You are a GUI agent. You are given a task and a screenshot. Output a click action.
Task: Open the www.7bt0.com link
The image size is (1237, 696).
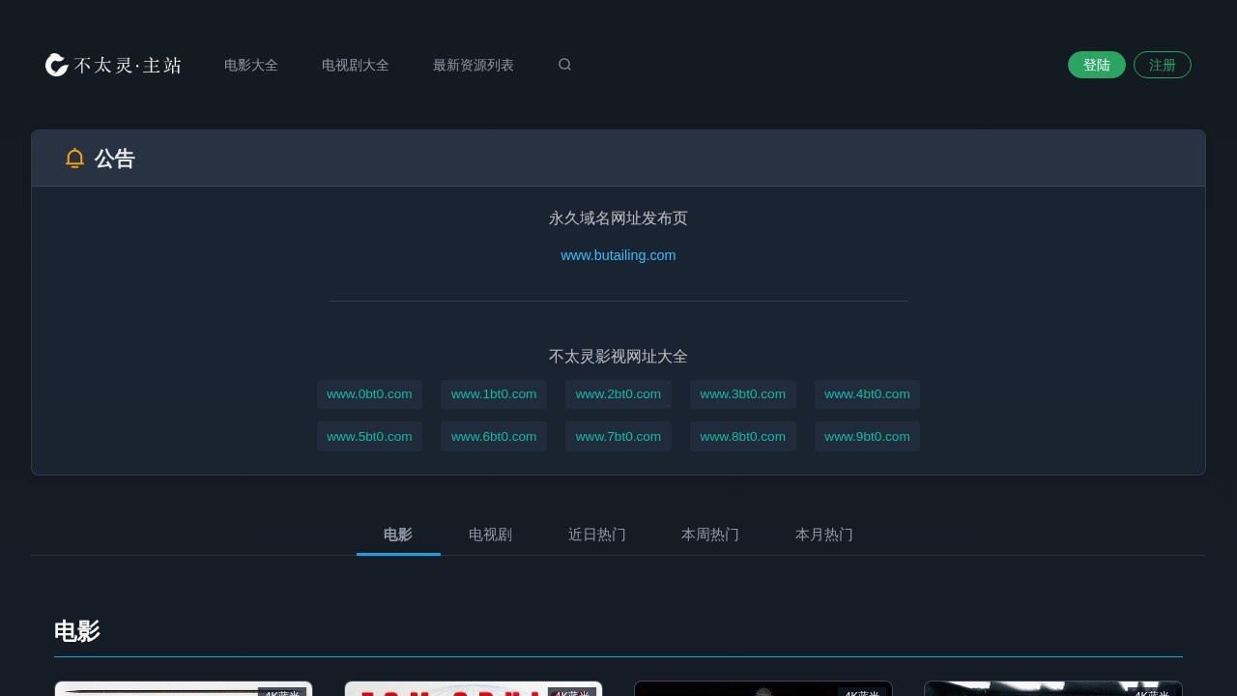coord(618,437)
